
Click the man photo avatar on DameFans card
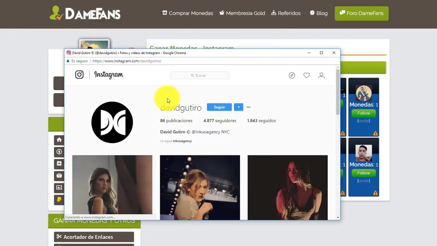point(364,153)
